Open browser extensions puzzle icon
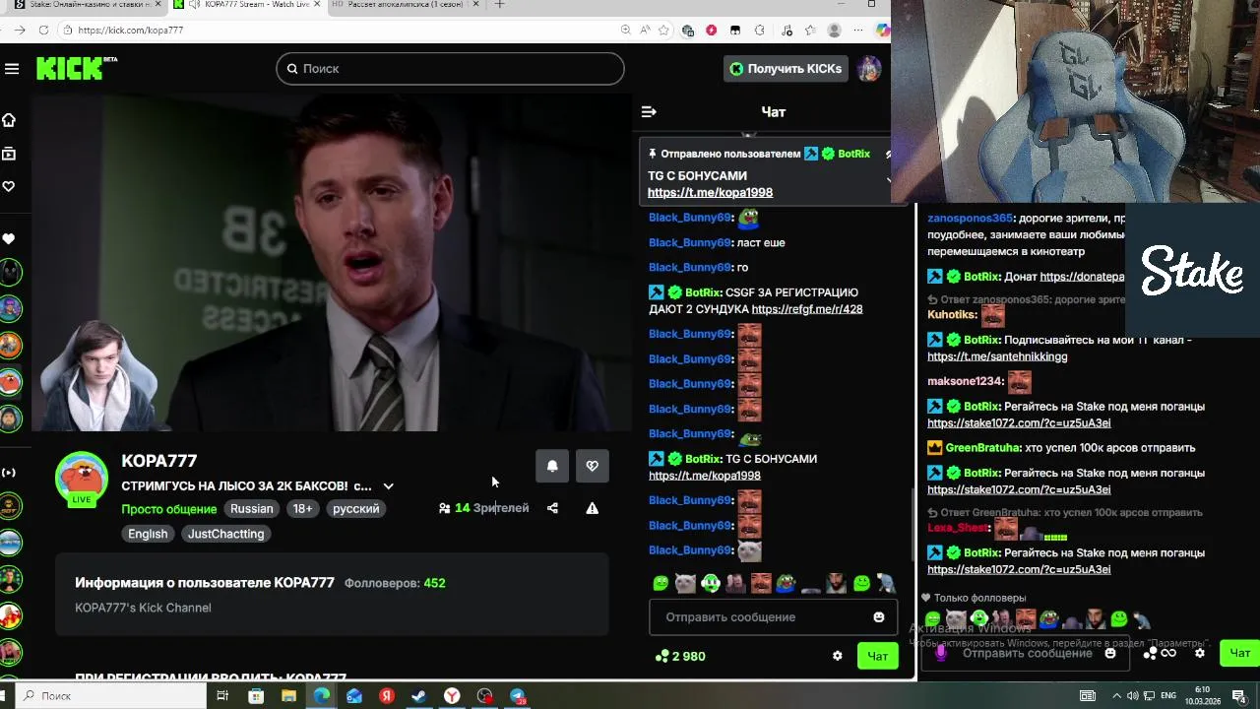 point(759,31)
